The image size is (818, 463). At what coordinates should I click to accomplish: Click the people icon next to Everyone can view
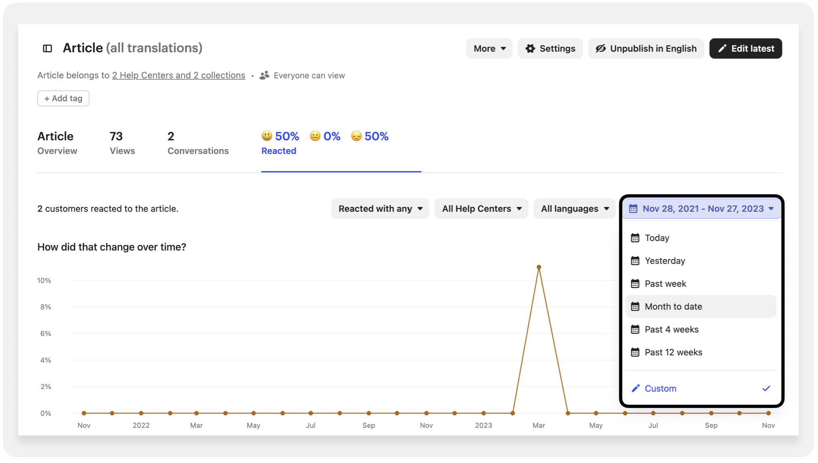pyautogui.click(x=264, y=75)
